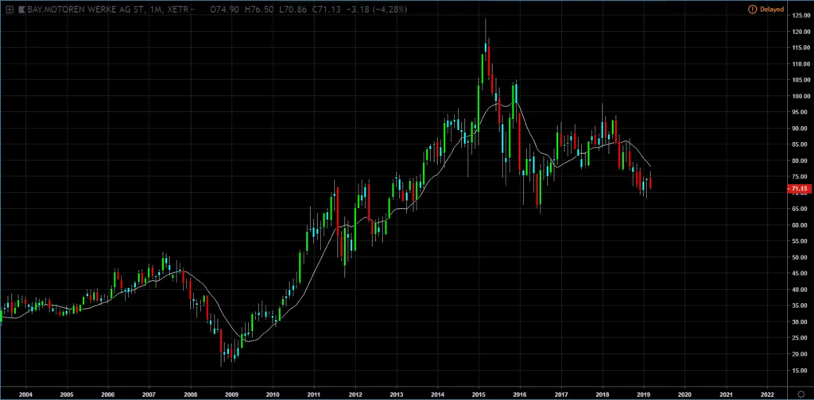Click the BAY.MOTOREN WERKE AG ST symbol title
Viewport: 814px width, 400px height.
point(86,10)
